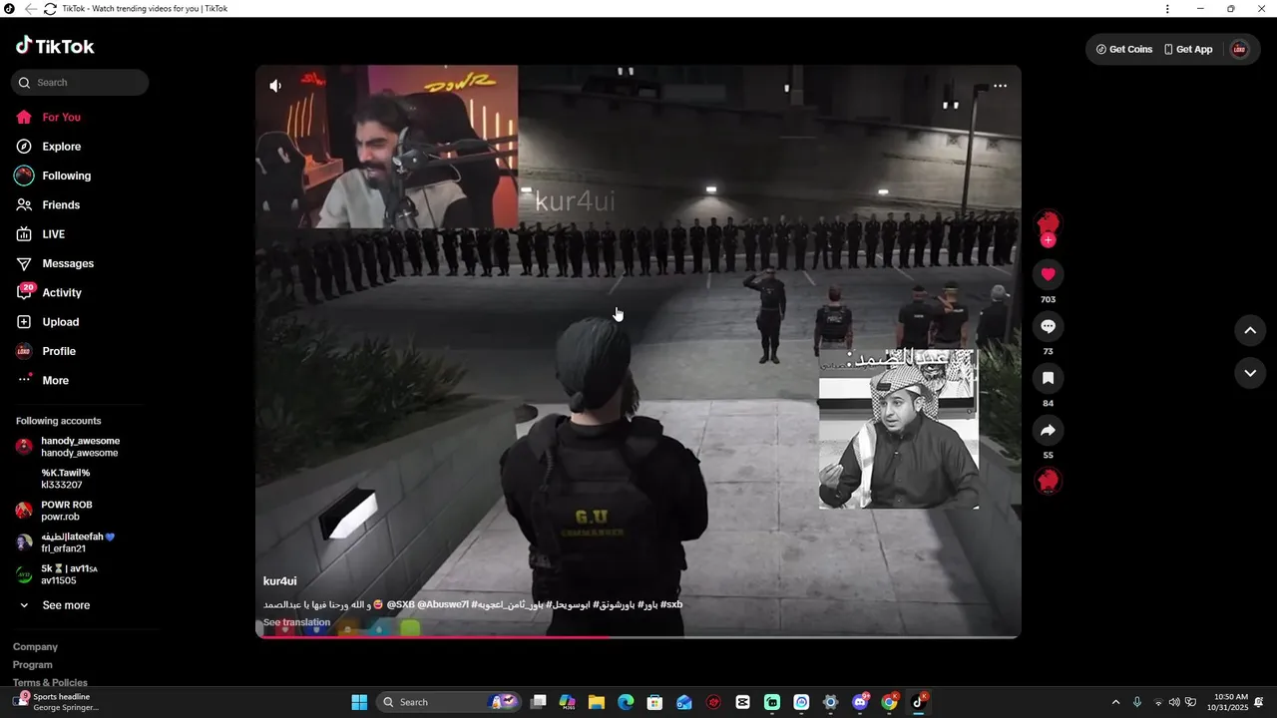Open the app window three-dot menu

click(1167, 8)
